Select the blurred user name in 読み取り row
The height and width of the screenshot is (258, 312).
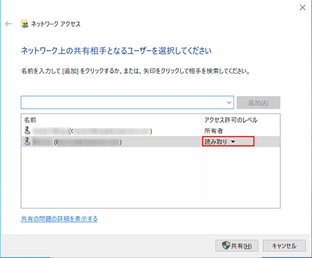point(77,142)
